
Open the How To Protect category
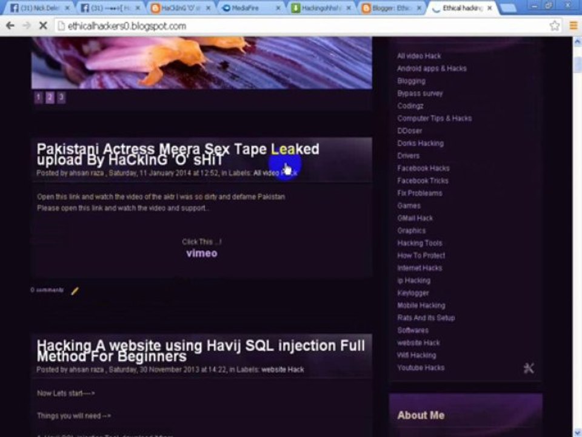click(x=421, y=256)
